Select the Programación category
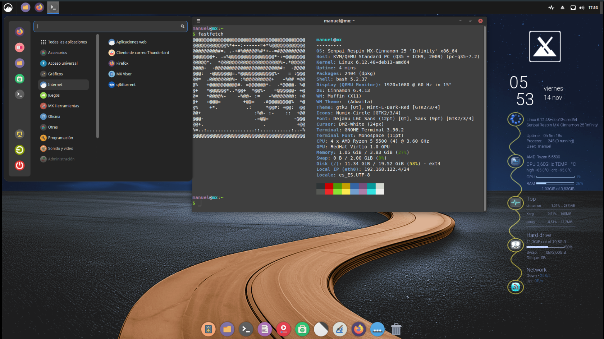Image resolution: width=604 pixels, height=339 pixels. click(60, 138)
